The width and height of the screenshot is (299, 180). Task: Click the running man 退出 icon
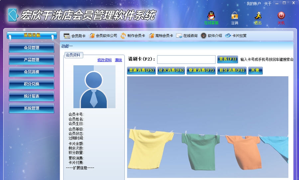pos(258,16)
